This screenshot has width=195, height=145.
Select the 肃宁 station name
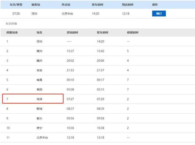(x=39, y=128)
